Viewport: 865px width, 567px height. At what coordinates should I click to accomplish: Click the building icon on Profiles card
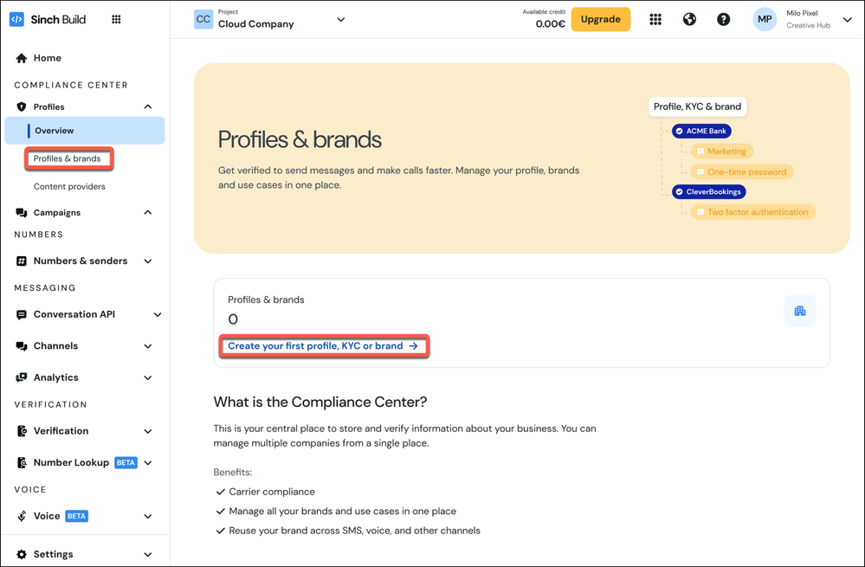[x=800, y=311]
